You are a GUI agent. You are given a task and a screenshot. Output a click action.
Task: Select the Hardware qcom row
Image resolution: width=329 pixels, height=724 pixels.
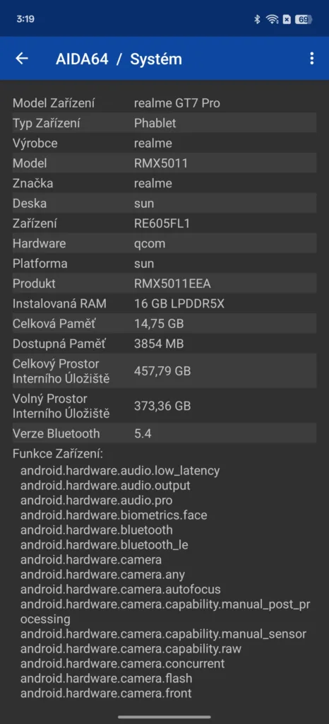(x=164, y=243)
